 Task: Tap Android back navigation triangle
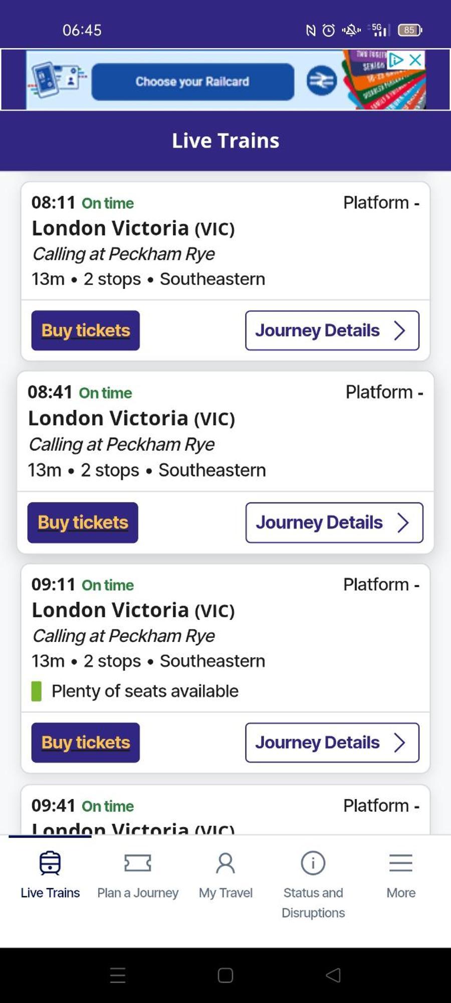[x=333, y=975]
